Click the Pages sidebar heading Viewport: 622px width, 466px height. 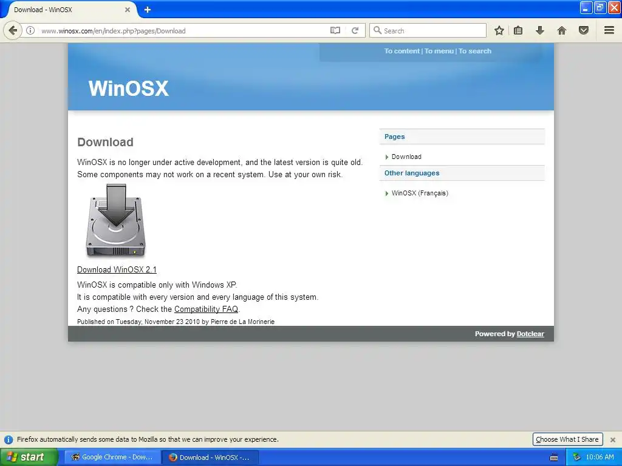(x=394, y=137)
